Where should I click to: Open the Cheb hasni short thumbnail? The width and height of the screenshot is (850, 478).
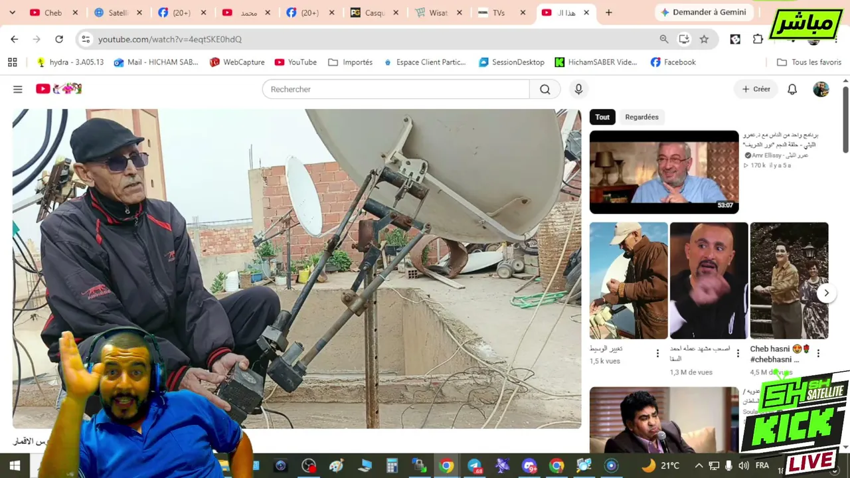[789, 281]
